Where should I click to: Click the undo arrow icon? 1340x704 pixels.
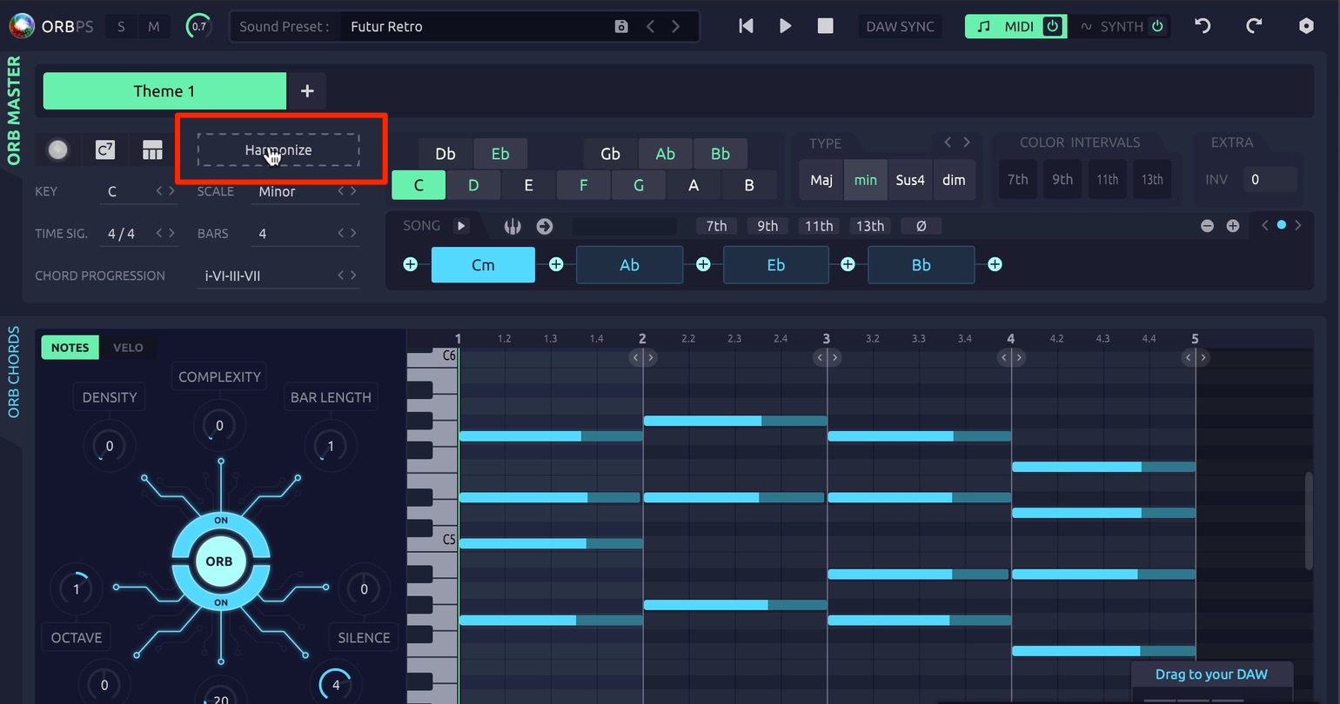(1203, 26)
